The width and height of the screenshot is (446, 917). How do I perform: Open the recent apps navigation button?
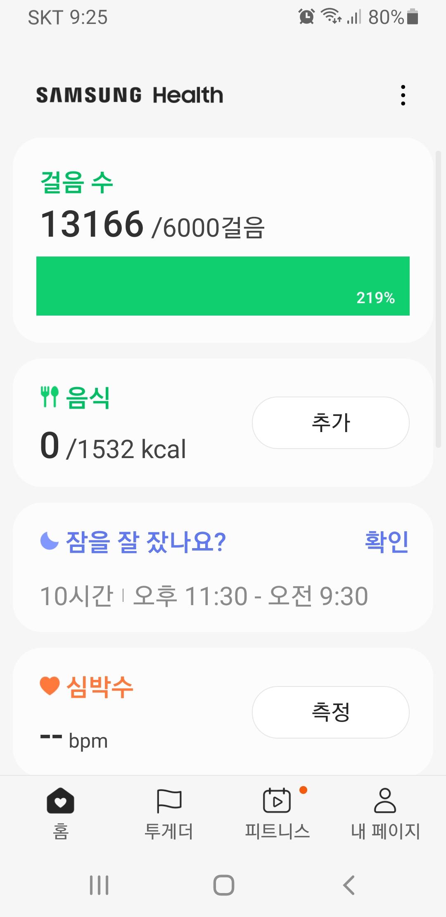coord(99,885)
